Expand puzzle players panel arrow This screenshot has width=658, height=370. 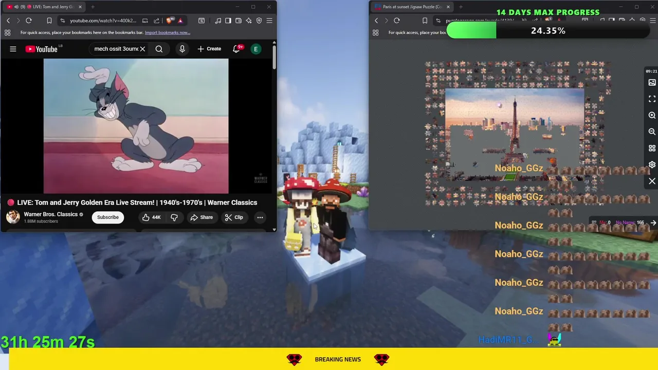pos(653,223)
